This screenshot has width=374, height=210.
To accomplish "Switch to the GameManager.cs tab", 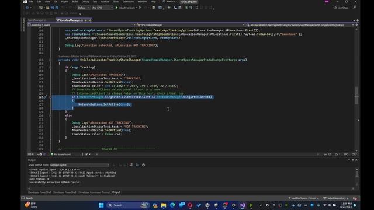I will 37,20.
